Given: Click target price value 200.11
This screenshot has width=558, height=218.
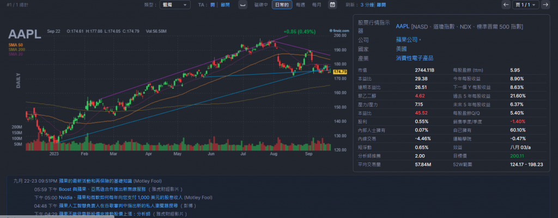Looking at the screenshot, I should [x=517, y=156].
